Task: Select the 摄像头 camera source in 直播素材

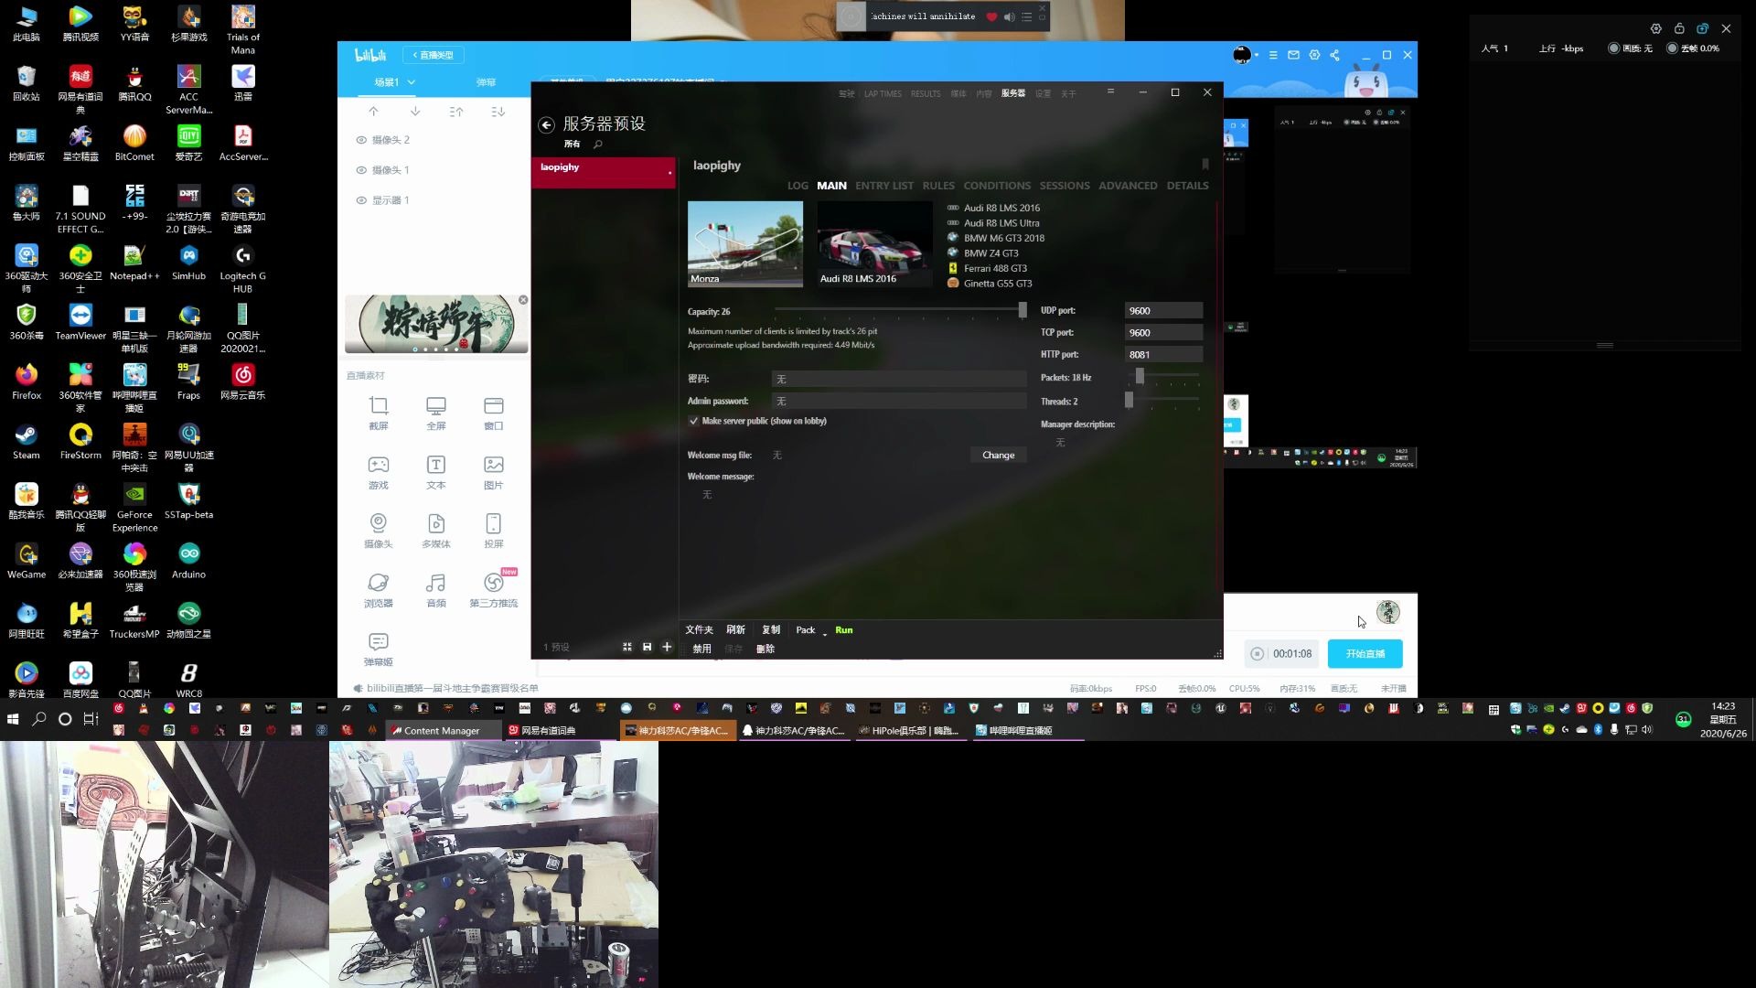Action: tap(378, 529)
